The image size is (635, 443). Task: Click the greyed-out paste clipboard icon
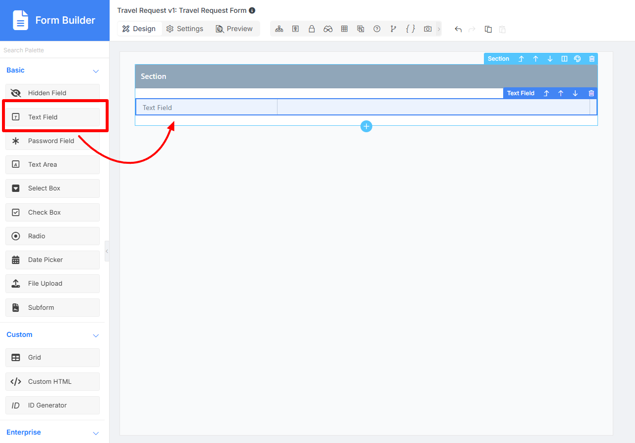[502, 29]
